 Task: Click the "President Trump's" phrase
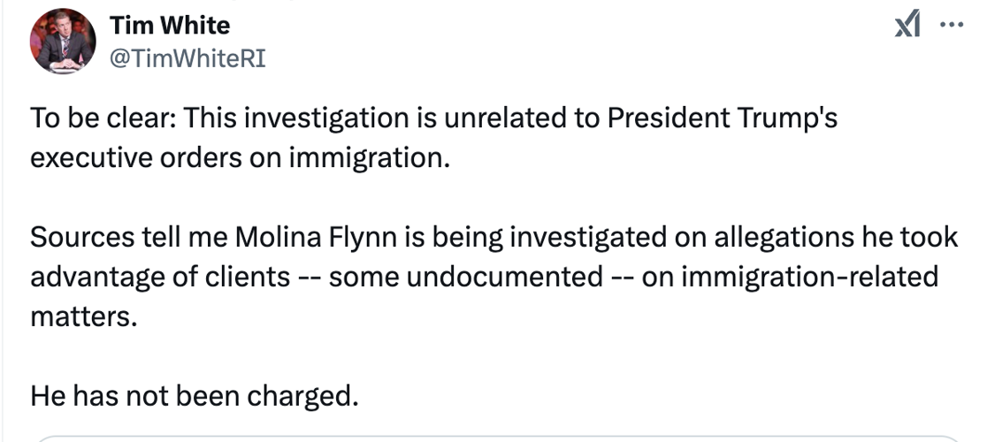pyautogui.click(x=722, y=118)
